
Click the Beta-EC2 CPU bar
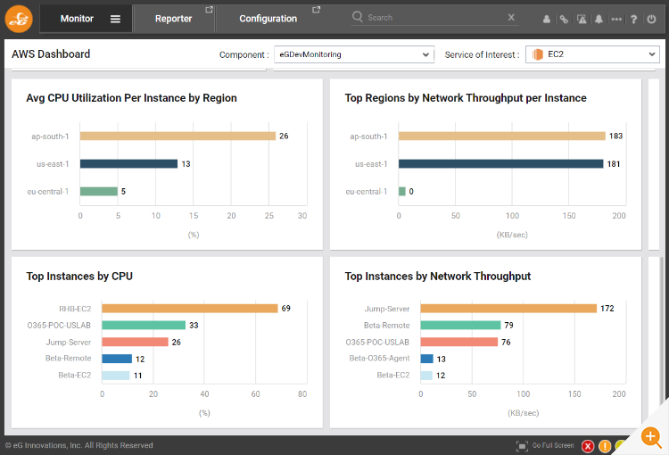click(116, 376)
